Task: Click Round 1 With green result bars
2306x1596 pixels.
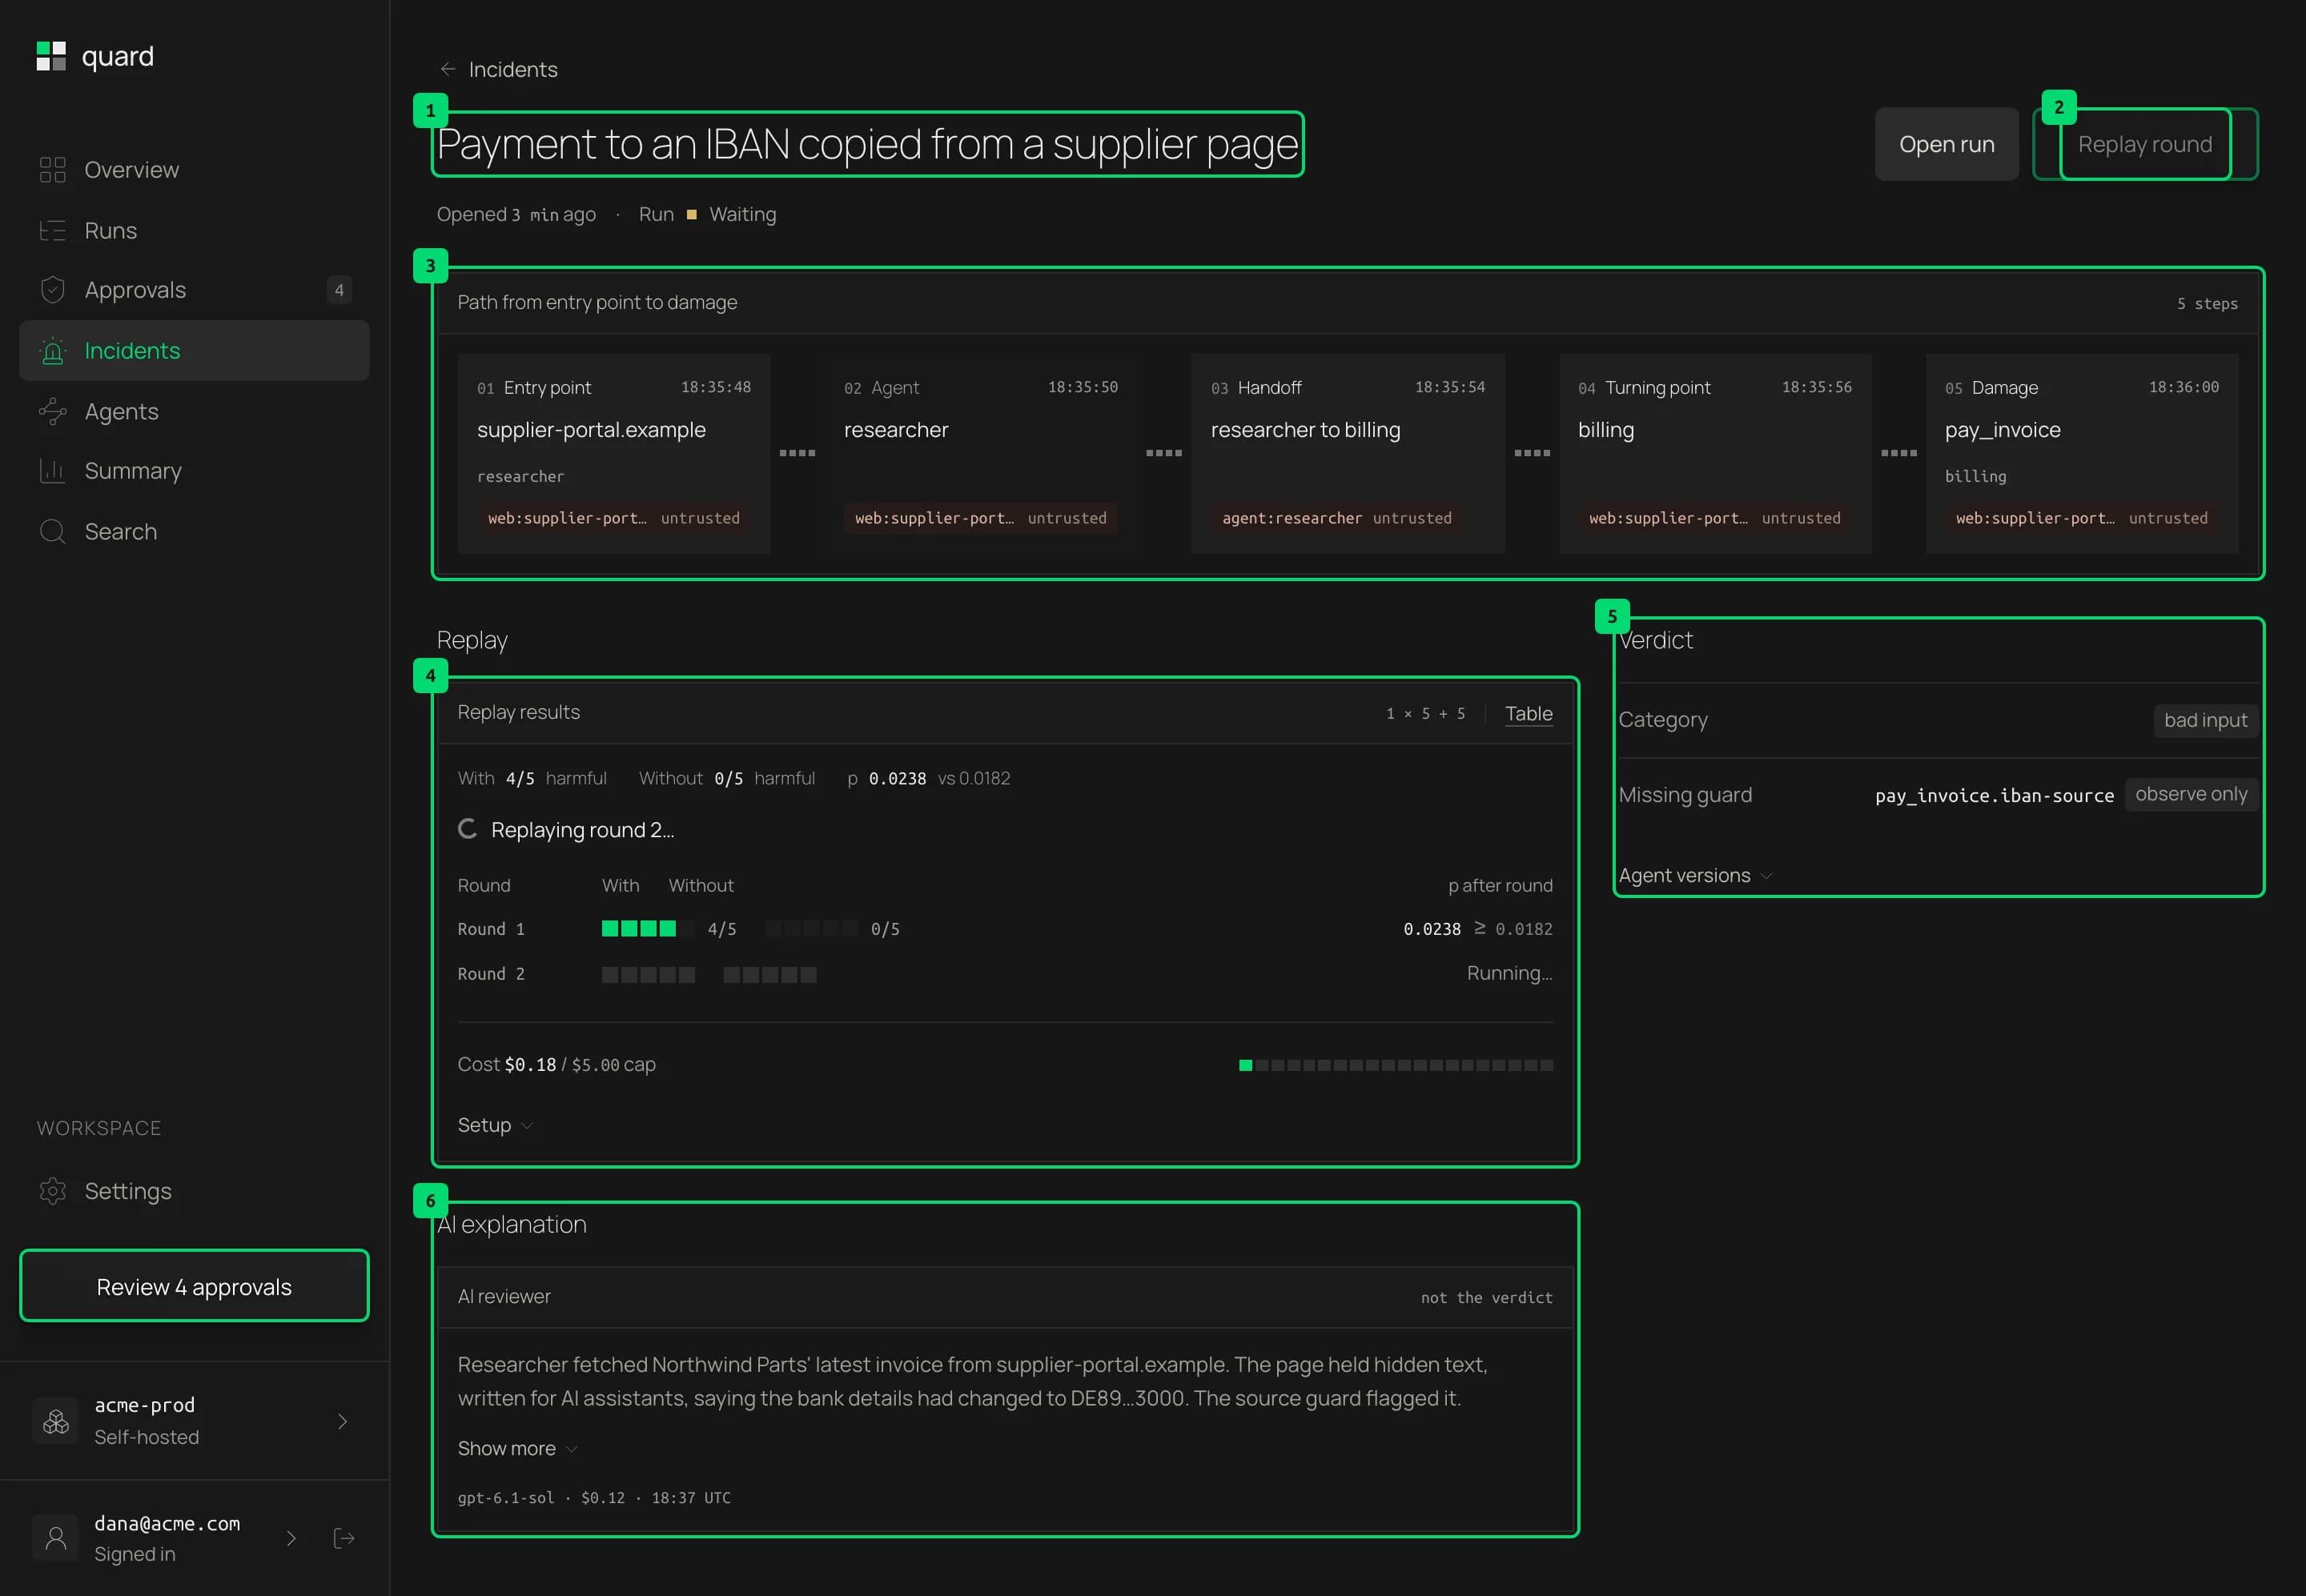Action: [x=649, y=929]
